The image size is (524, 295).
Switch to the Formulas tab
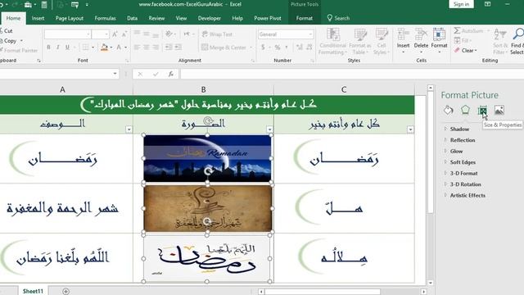click(x=105, y=18)
